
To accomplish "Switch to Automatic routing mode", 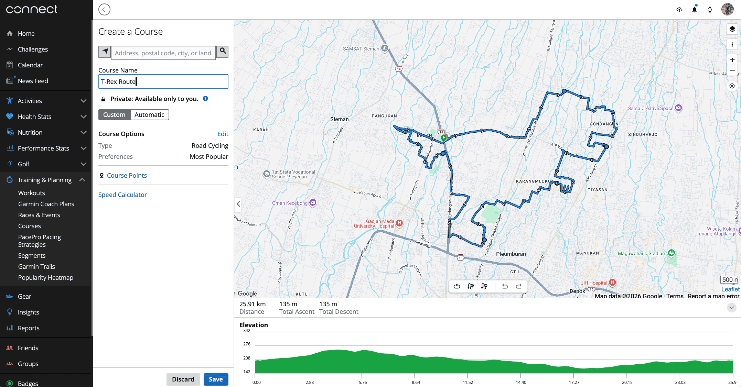I will point(149,115).
